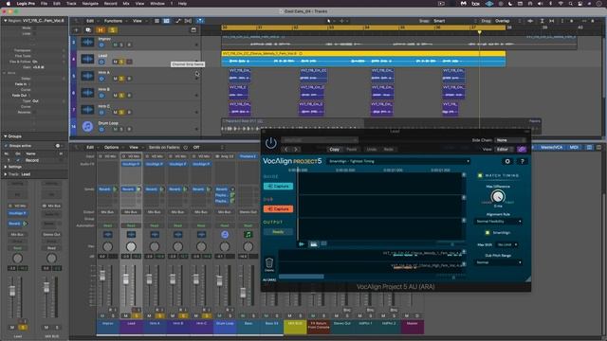
Task: Click Automation Read button on Lead strip
Action: [131, 225]
